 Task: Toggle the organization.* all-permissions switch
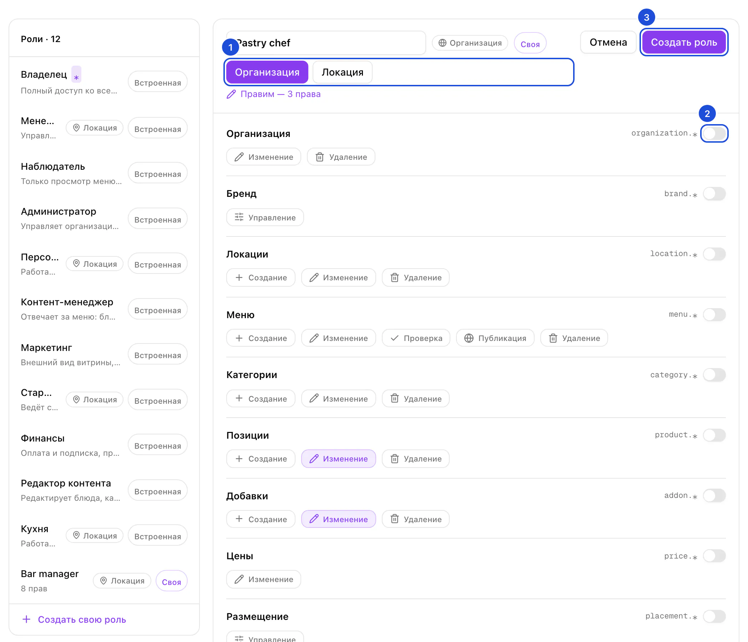pos(714,133)
